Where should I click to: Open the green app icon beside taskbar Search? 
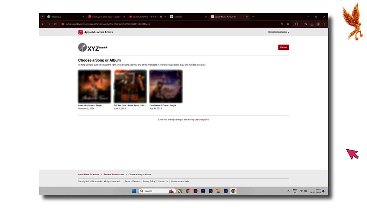pyautogui.click(x=180, y=191)
